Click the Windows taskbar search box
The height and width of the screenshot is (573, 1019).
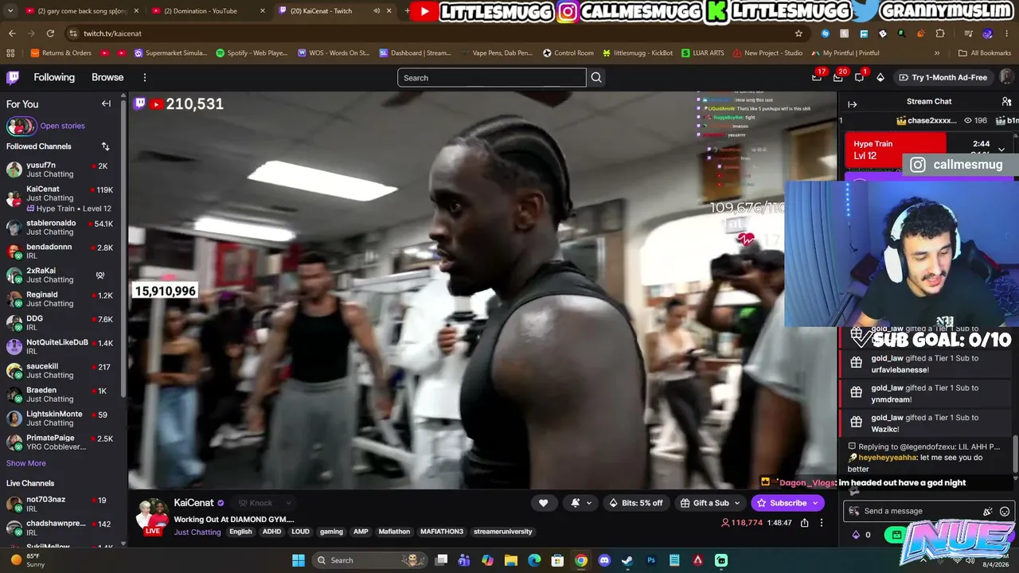(369, 560)
